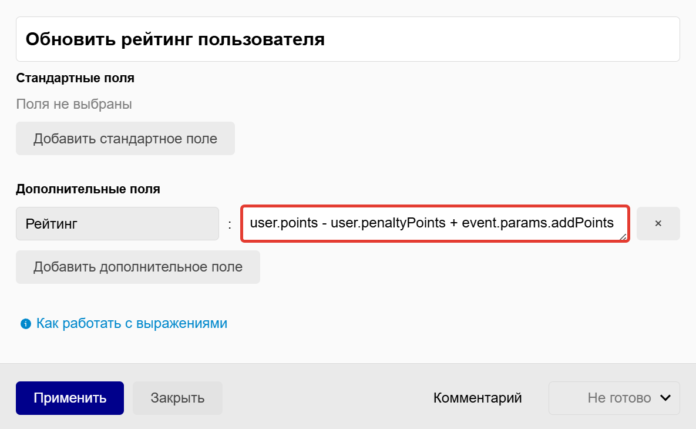Open 'Как работать с выражениями' help link

coord(132,323)
